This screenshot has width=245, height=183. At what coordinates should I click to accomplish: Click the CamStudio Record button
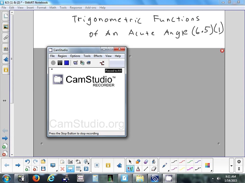53,63
